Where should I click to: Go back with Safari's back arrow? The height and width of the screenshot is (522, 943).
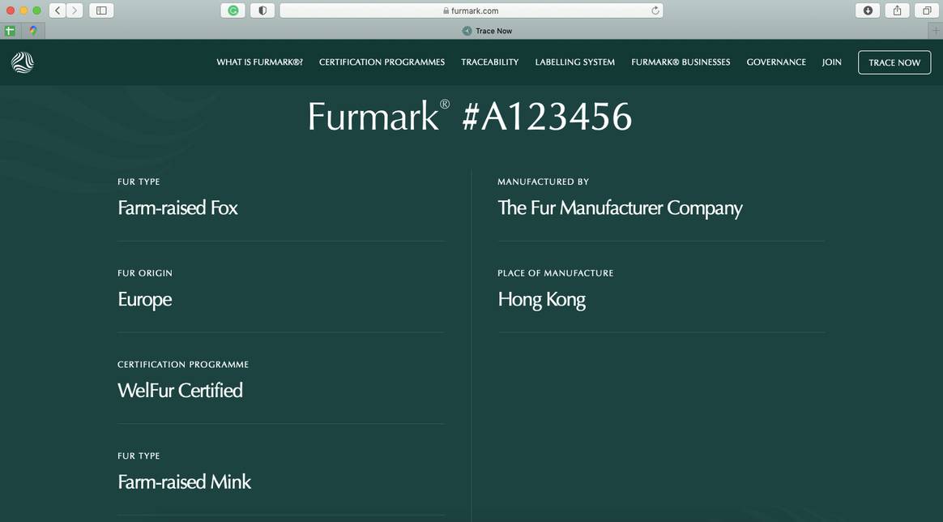pyautogui.click(x=58, y=11)
